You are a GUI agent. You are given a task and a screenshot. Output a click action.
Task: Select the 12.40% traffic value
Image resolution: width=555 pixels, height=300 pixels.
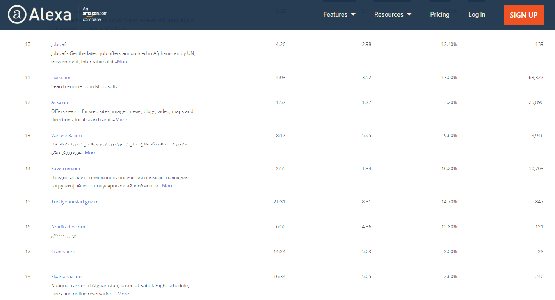(x=449, y=44)
